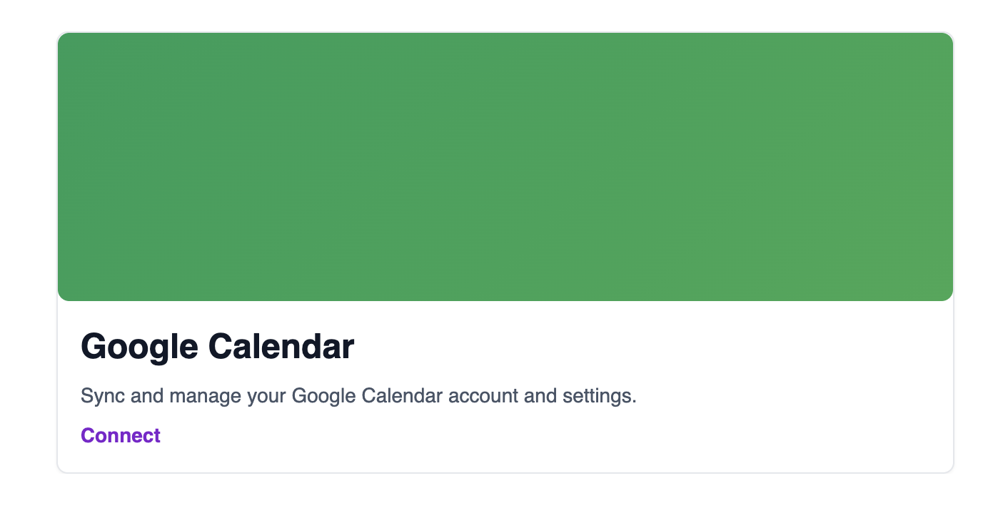This screenshot has width=998, height=508.
Task: Click the center of the green header area
Action: 505,167
